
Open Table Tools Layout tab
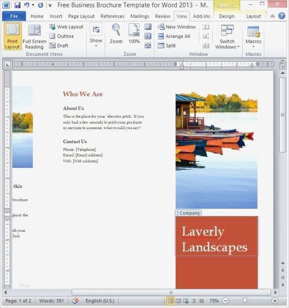pyautogui.click(x=253, y=16)
